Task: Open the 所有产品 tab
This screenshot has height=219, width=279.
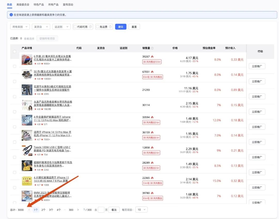Action: tap(53, 5)
